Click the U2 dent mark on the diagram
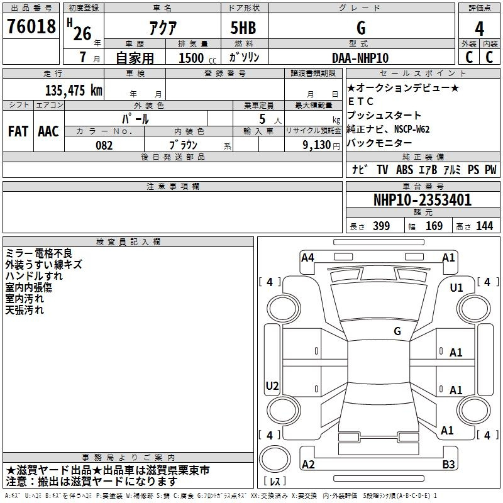The width and height of the screenshot is (503, 503). tap(272, 385)
